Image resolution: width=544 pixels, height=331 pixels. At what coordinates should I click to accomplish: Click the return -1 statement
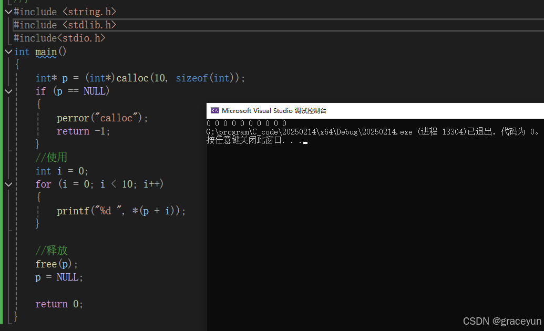coord(83,131)
